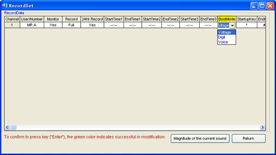
Task: Select the EndTime2 cell in row 1
Action: (170, 25)
